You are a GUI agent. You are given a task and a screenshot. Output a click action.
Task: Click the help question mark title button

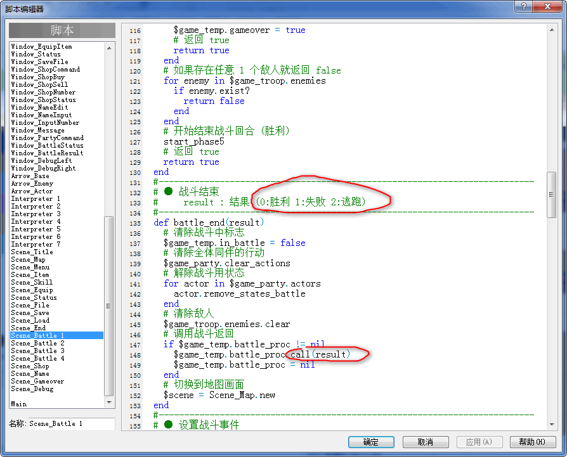[524, 6]
